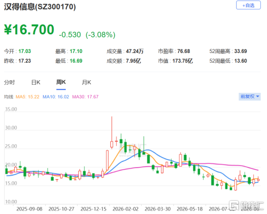Click the 昨收 value 17.23
Screen dimensions: 267x214
tap(25, 61)
